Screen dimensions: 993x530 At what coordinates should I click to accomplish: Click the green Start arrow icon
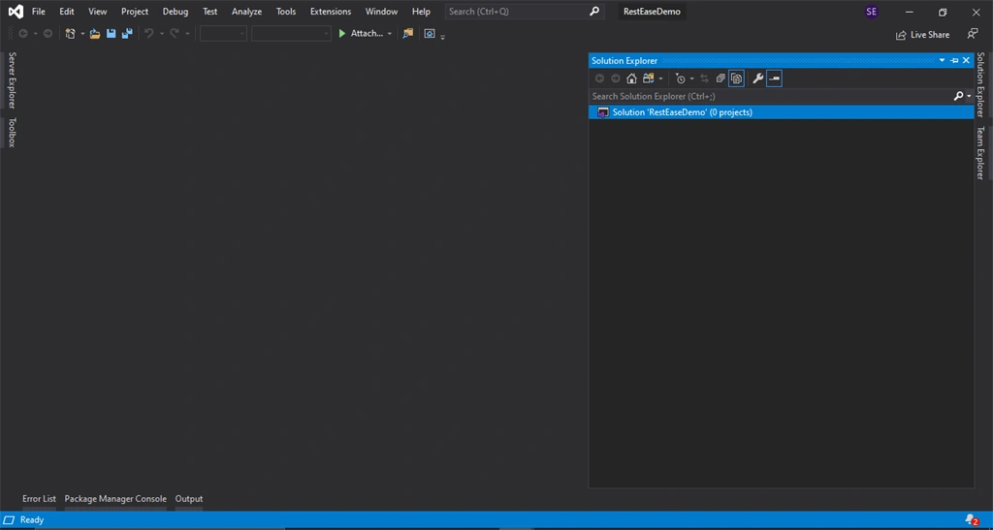click(x=342, y=34)
